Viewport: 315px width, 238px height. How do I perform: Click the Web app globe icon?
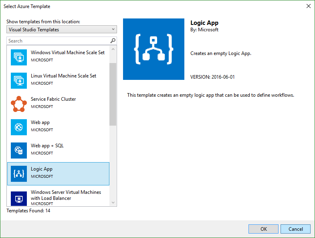[x=19, y=127]
